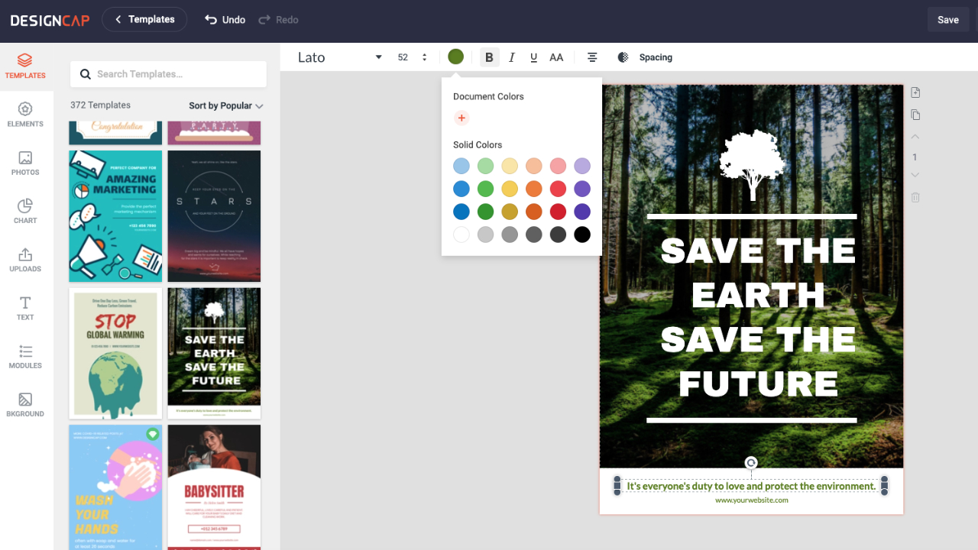Click the Redo button

279,20
